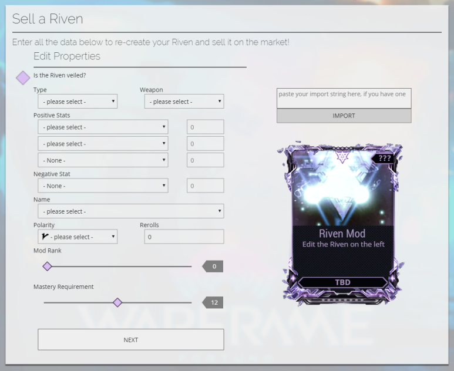Click the negative stat value field
Viewport: 454px width, 371px height.
(x=205, y=185)
